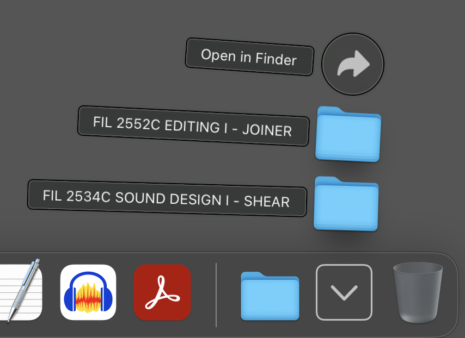This screenshot has width=465, height=338.
Task: Launch Audacity from the Dock
Action: pos(88,292)
